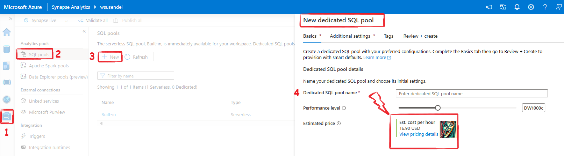This screenshot has width=564, height=156.
Task: Click Publish all
Action: tap(128, 21)
